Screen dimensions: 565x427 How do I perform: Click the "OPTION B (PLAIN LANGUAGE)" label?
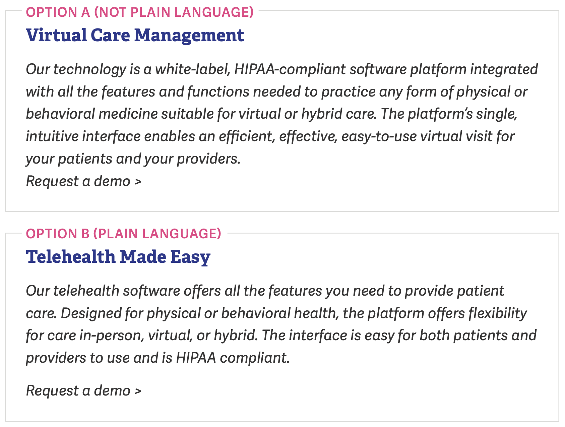point(124,234)
